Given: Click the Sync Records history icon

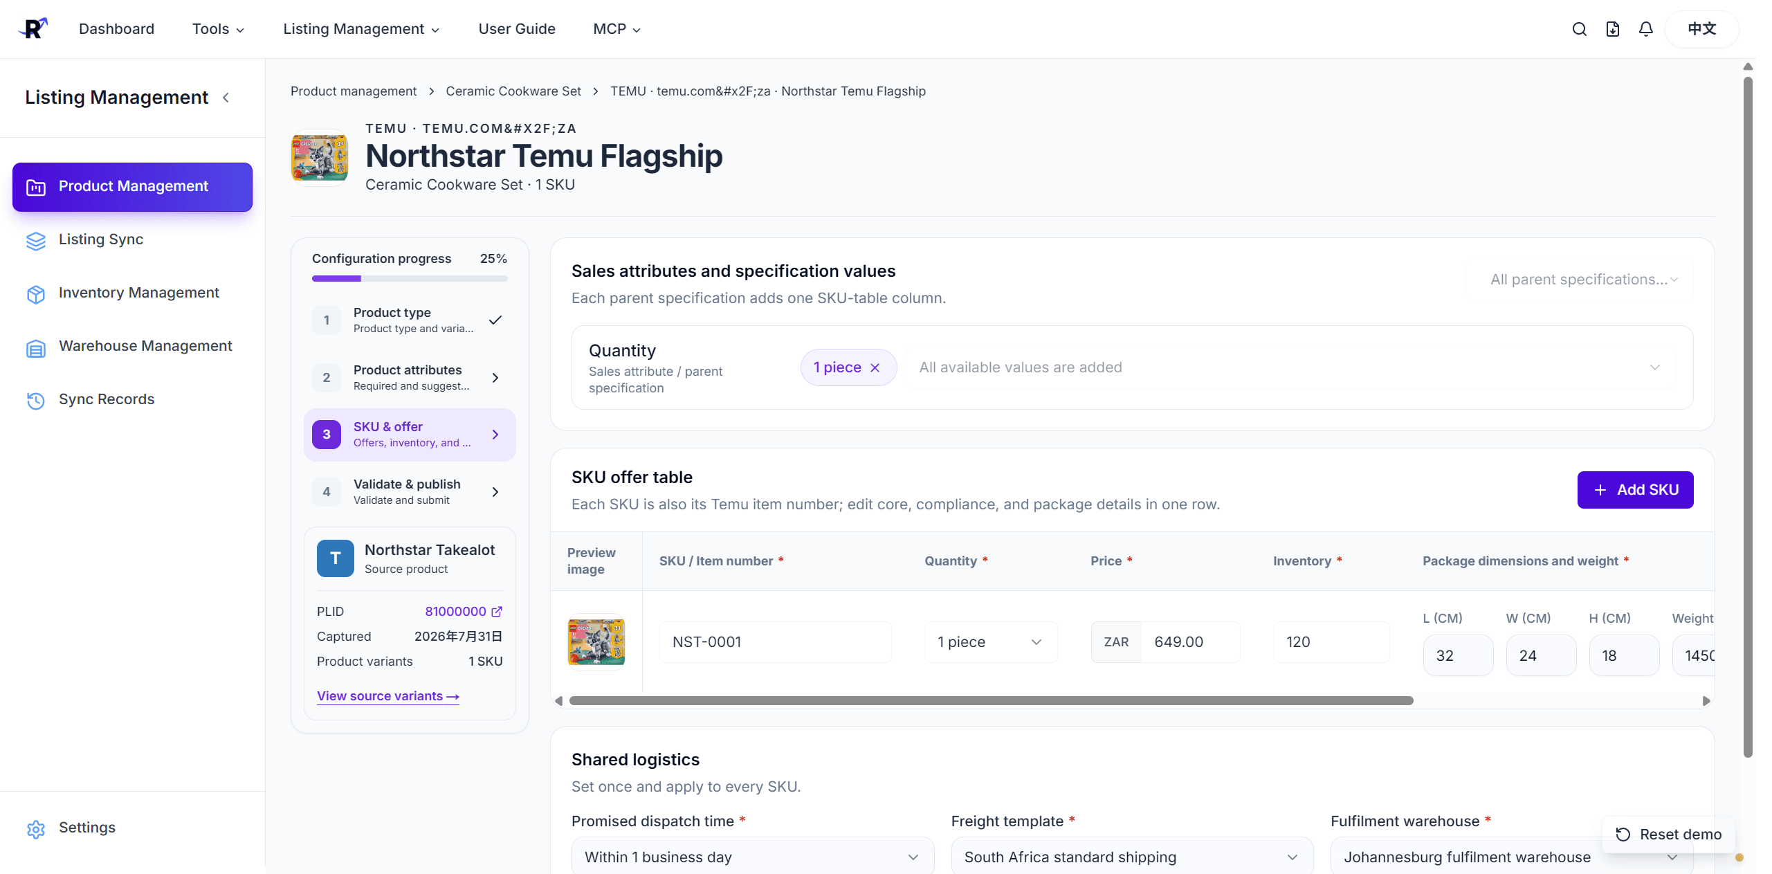Looking at the screenshot, I should pos(36,400).
